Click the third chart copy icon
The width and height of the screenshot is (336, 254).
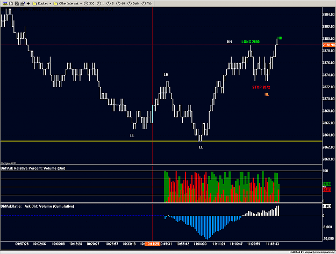[x=17, y=3]
